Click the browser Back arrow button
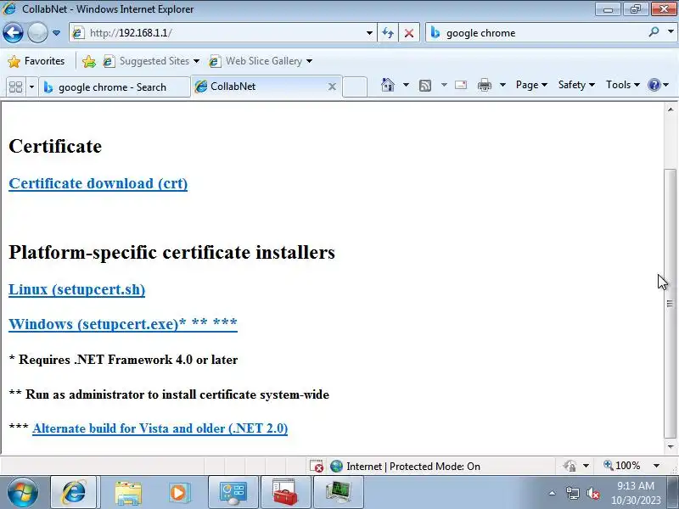 tap(13, 33)
